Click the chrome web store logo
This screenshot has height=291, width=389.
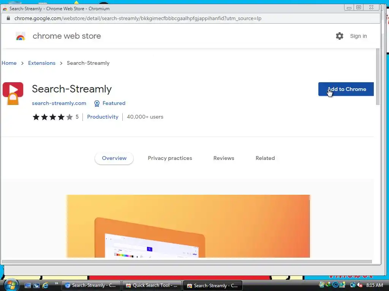pos(21,36)
